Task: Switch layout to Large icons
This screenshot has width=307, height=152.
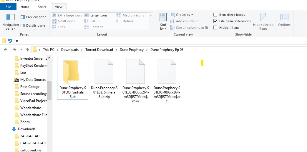Action: coord(96,15)
